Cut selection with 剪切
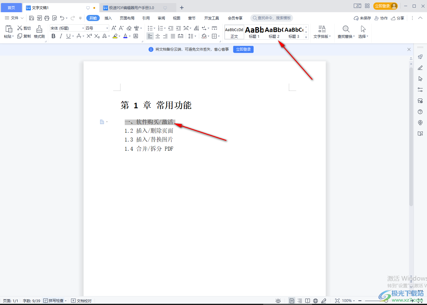The image size is (427, 305). point(24,28)
